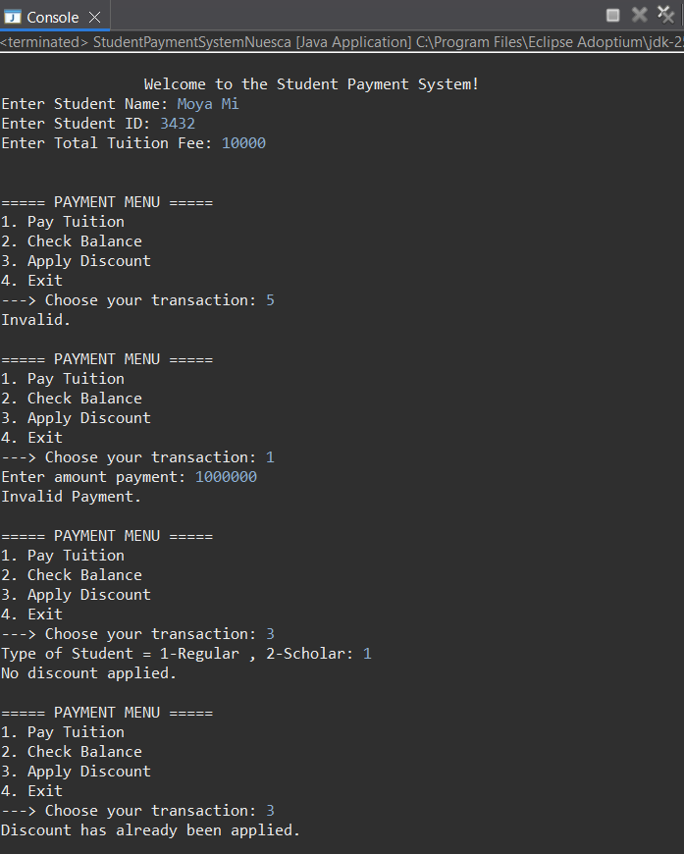This screenshot has width=684, height=854.
Task: Click the Check Balance menu option
Action: pyautogui.click(x=72, y=240)
